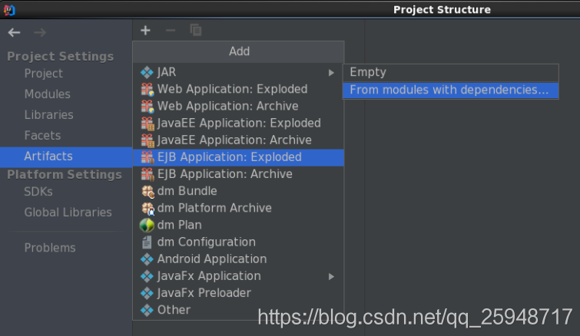Click the green dm Plan icon
Screen dimensions: 580x336
(147, 225)
